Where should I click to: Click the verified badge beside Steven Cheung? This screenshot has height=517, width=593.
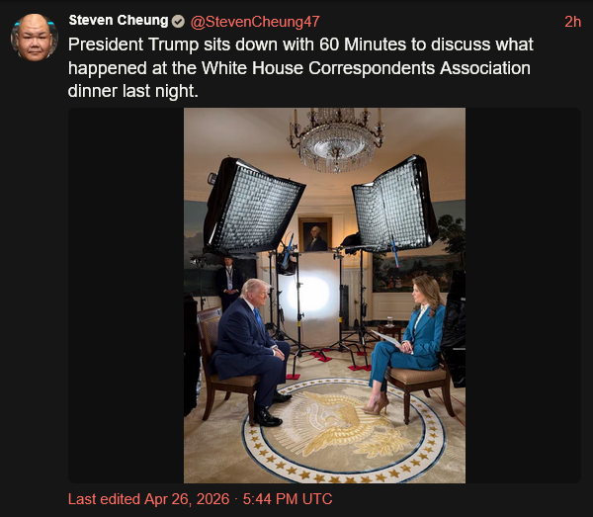[178, 22]
